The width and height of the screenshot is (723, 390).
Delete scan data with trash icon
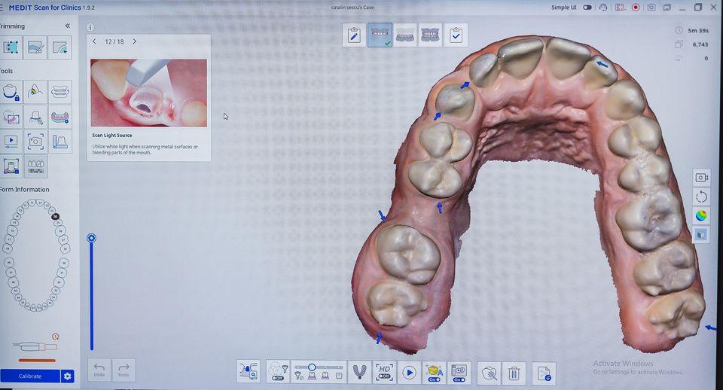(x=514, y=372)
